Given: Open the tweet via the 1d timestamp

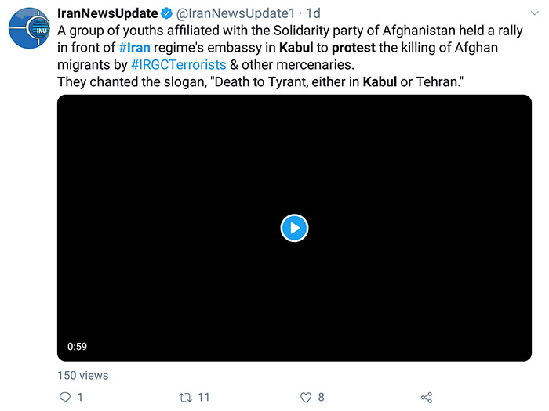Looking at the screenshot, I should pyautogui.click(x=314, y=13).
